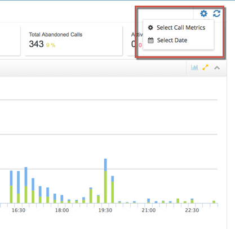Viewport: 235px width, 229px height.
Task: Click the partially hidden Active card
Action: click(x=135, y=41)
